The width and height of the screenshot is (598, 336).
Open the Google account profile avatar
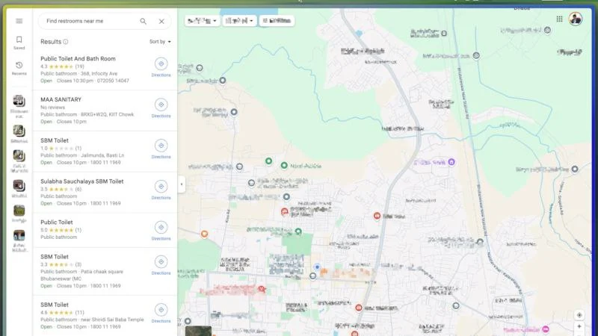(x=576, y=19)
